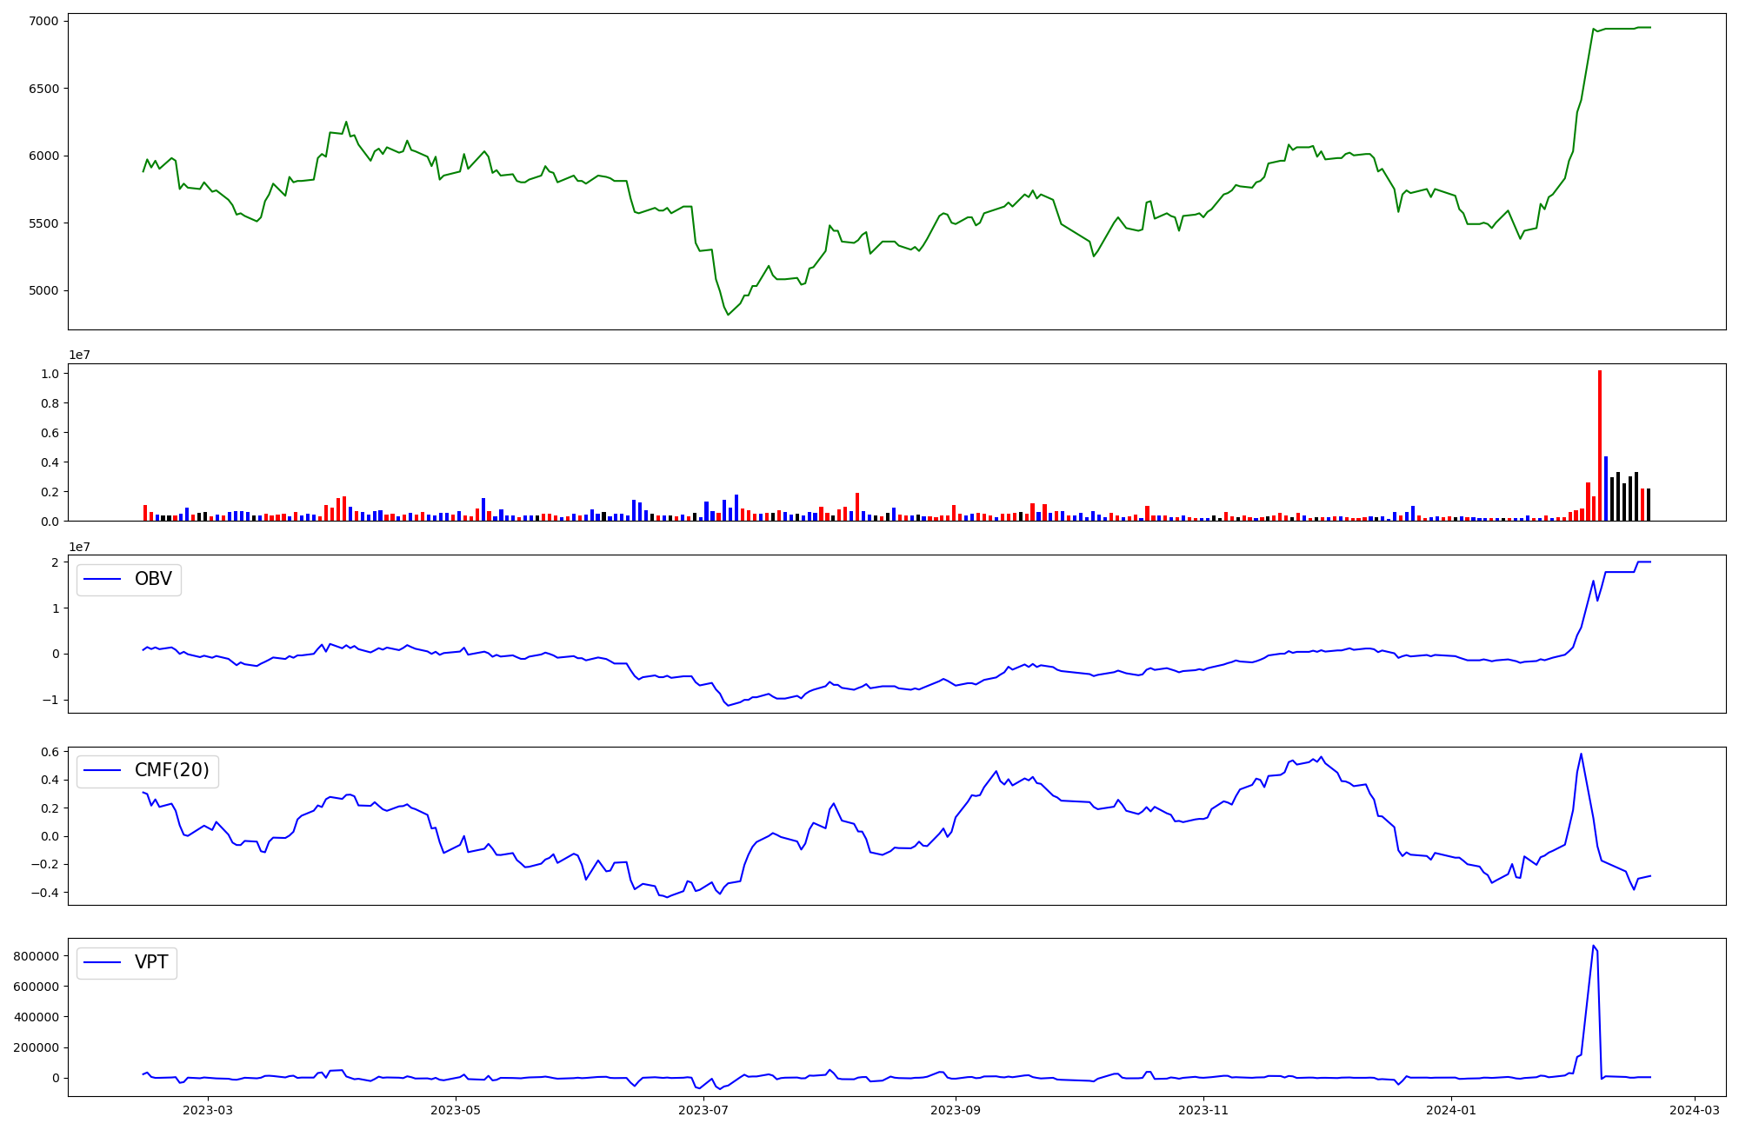
Task: Click the 2023-09 x-axis date label
Action: tap(956, 1110)
